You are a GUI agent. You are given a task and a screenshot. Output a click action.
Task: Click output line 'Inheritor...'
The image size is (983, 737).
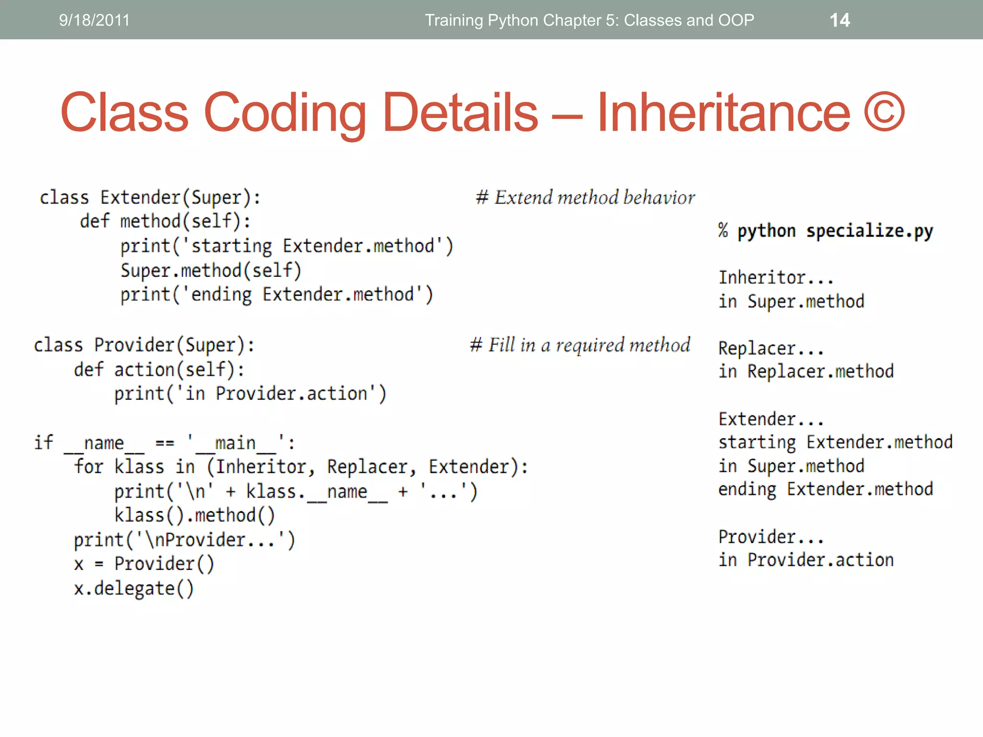pos(776,278)
